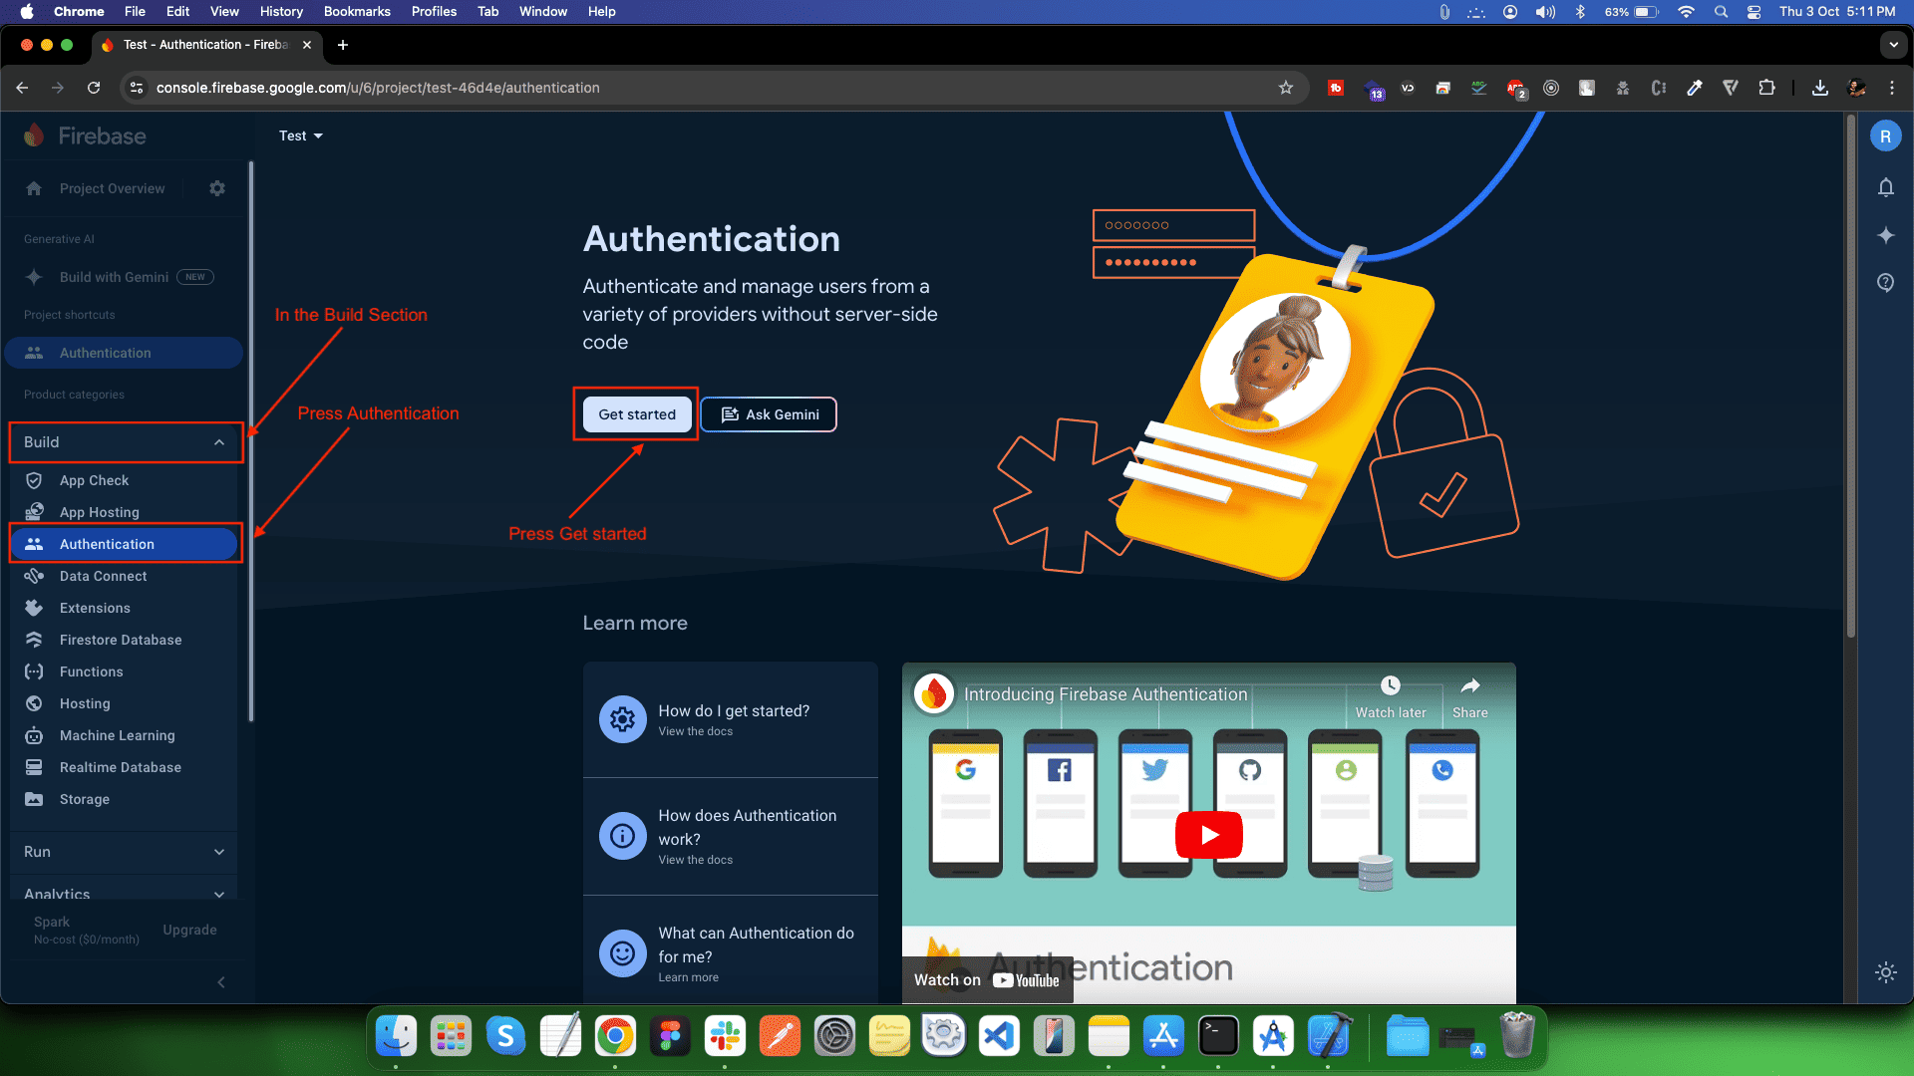Open Realtime Database in sidebar
The width and height of the screenshot is (1914, 1076).
point(120,767)
